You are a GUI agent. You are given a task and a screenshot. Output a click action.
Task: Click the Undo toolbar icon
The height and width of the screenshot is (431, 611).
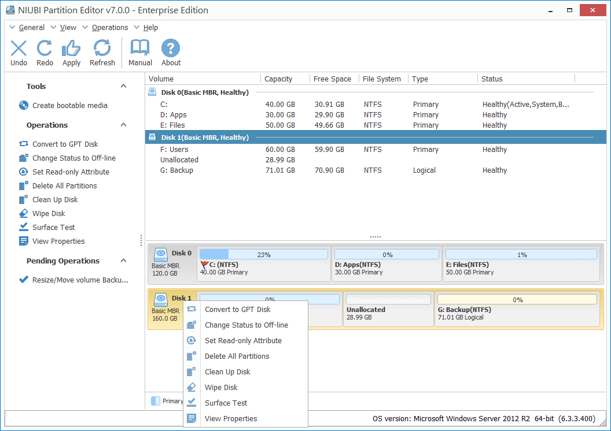[x=19, y=48]
